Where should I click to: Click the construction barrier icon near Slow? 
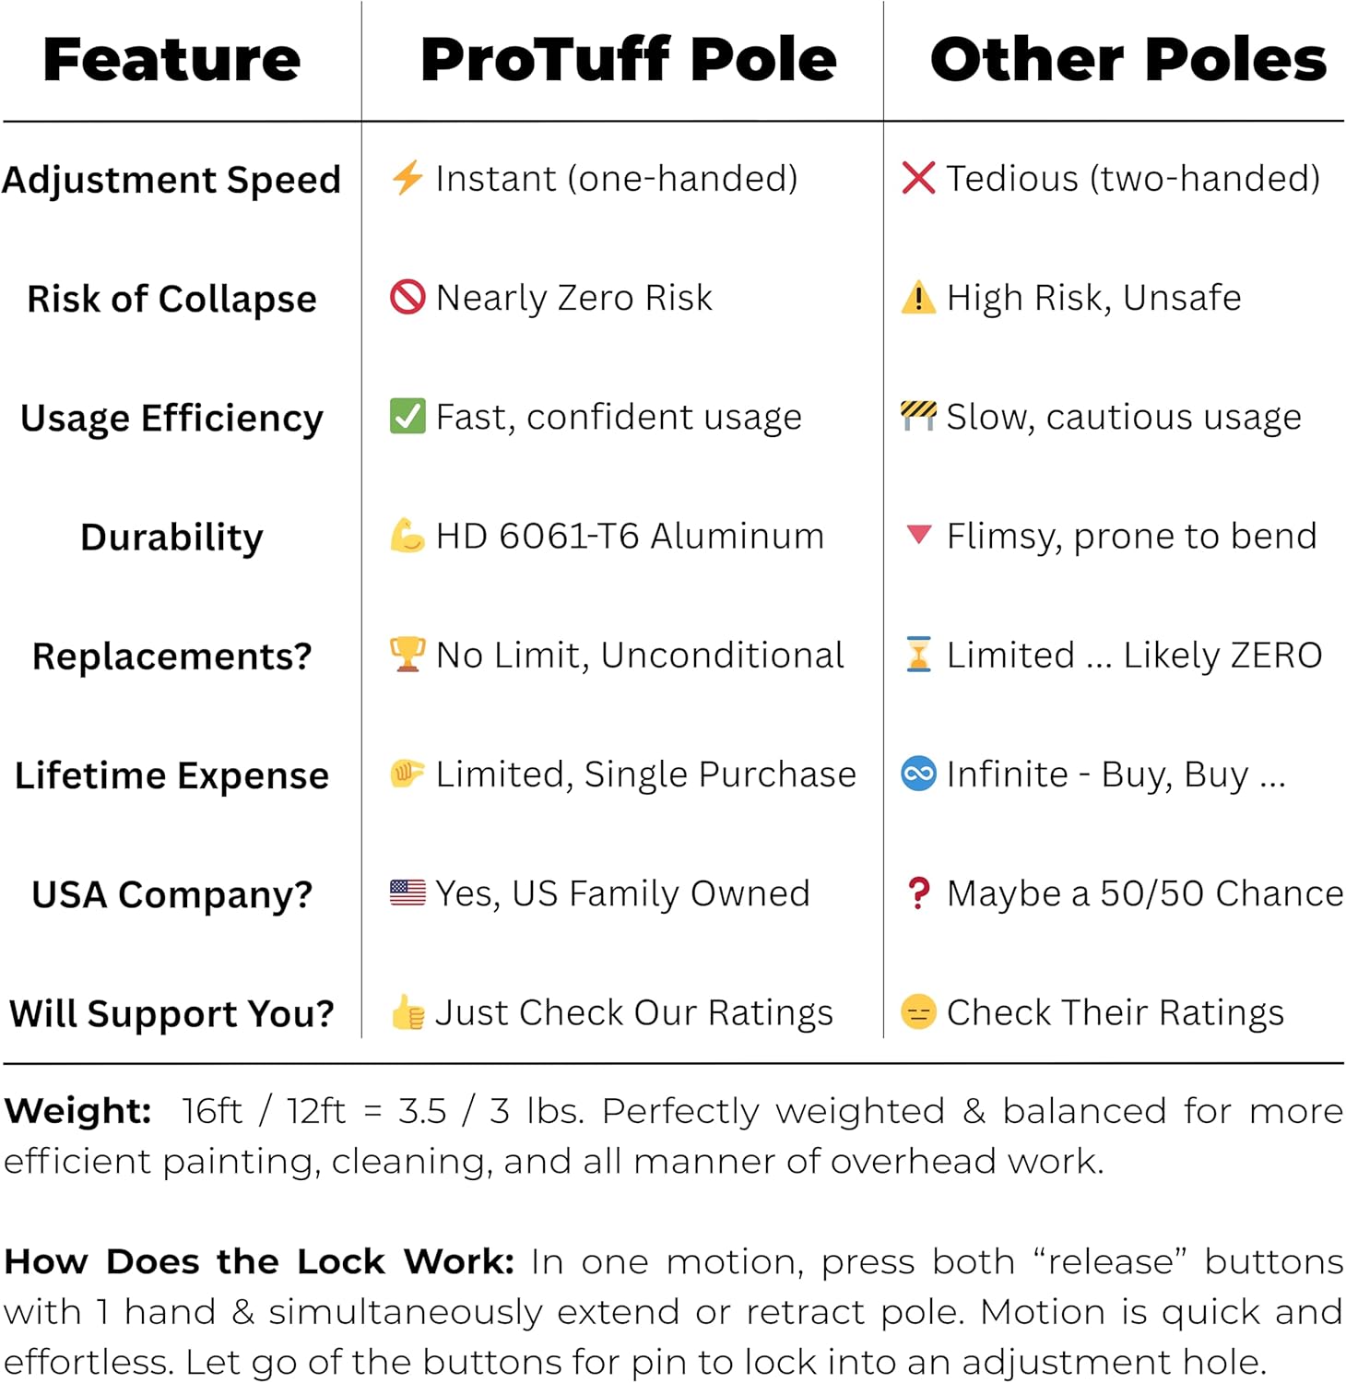(x=918, y=416)
